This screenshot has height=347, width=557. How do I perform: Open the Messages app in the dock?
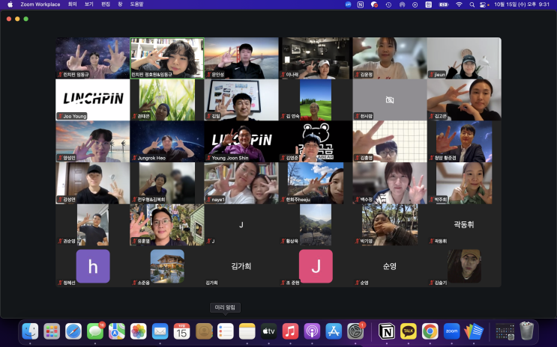coord(95,331)
